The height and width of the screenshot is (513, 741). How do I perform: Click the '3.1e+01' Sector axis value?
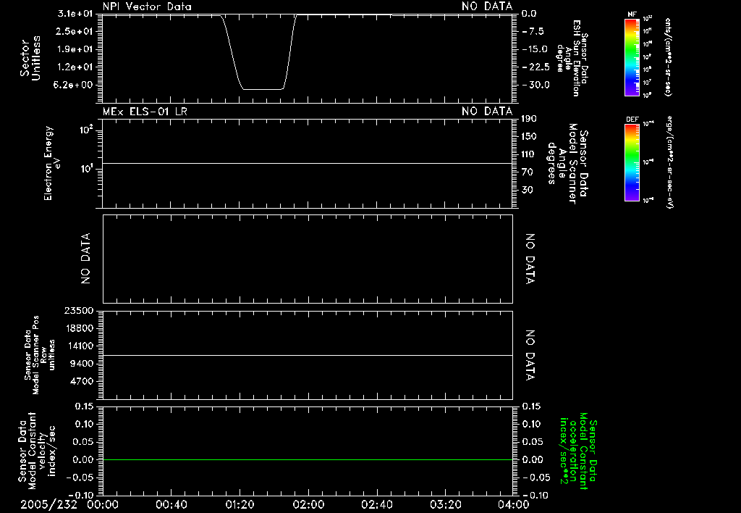click(x=75, y=13)
